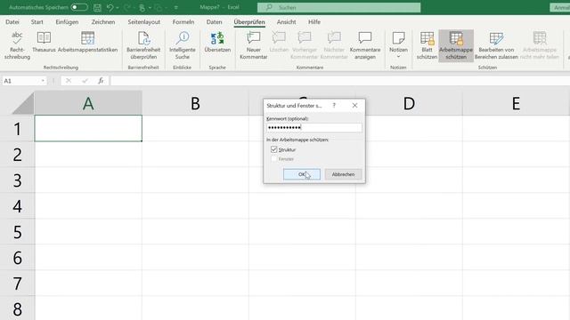
Task: Click the Löschen comment icon
Action: click(279, 43)
